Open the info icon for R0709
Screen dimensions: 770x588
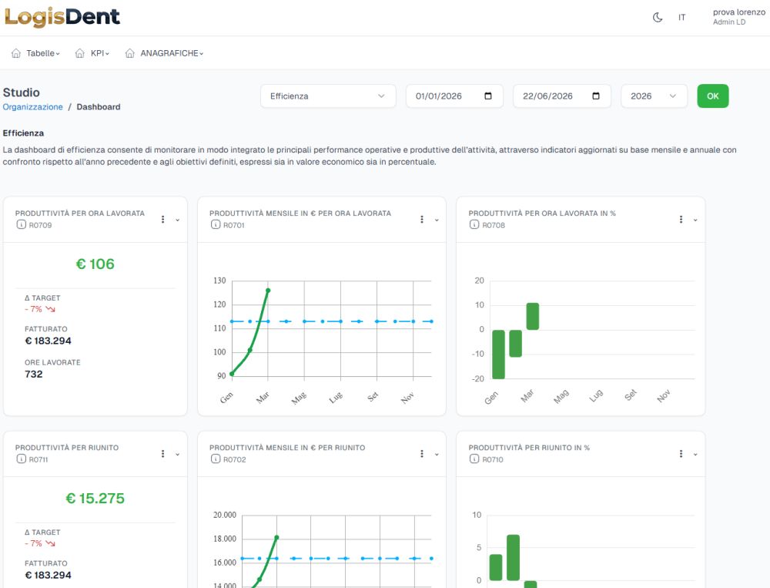21,225
